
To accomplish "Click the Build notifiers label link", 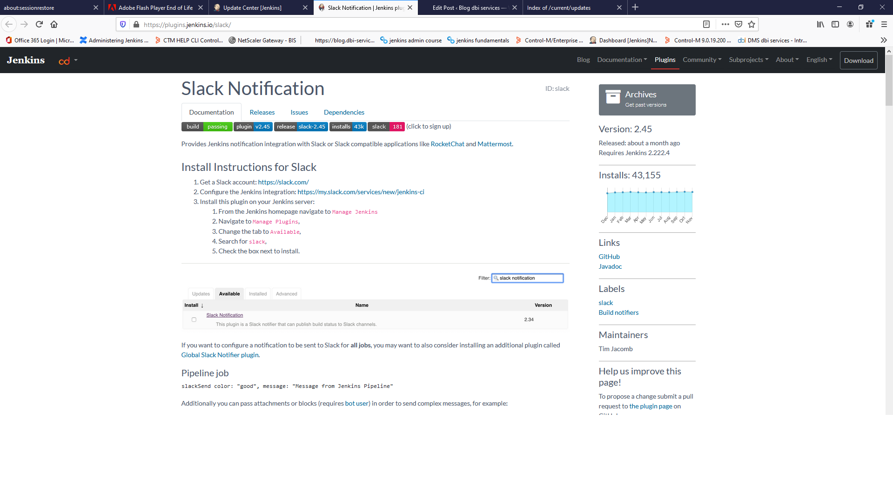I will [x=618, y=312].
